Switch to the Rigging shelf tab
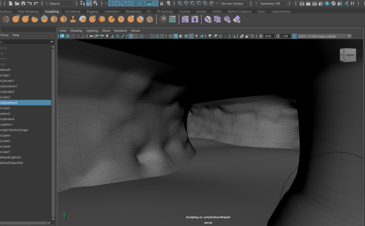The image size is (365, 226). pos(92,11)
